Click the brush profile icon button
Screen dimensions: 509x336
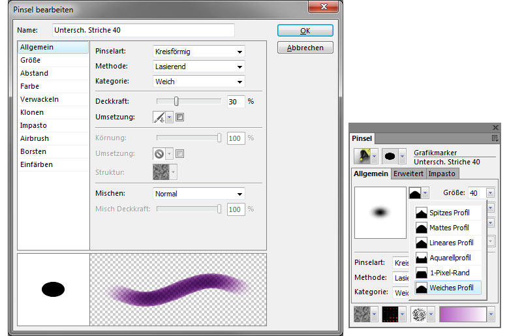(415, 193)
